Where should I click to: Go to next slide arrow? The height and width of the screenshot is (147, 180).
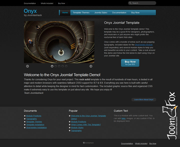(x=91, y=66)
